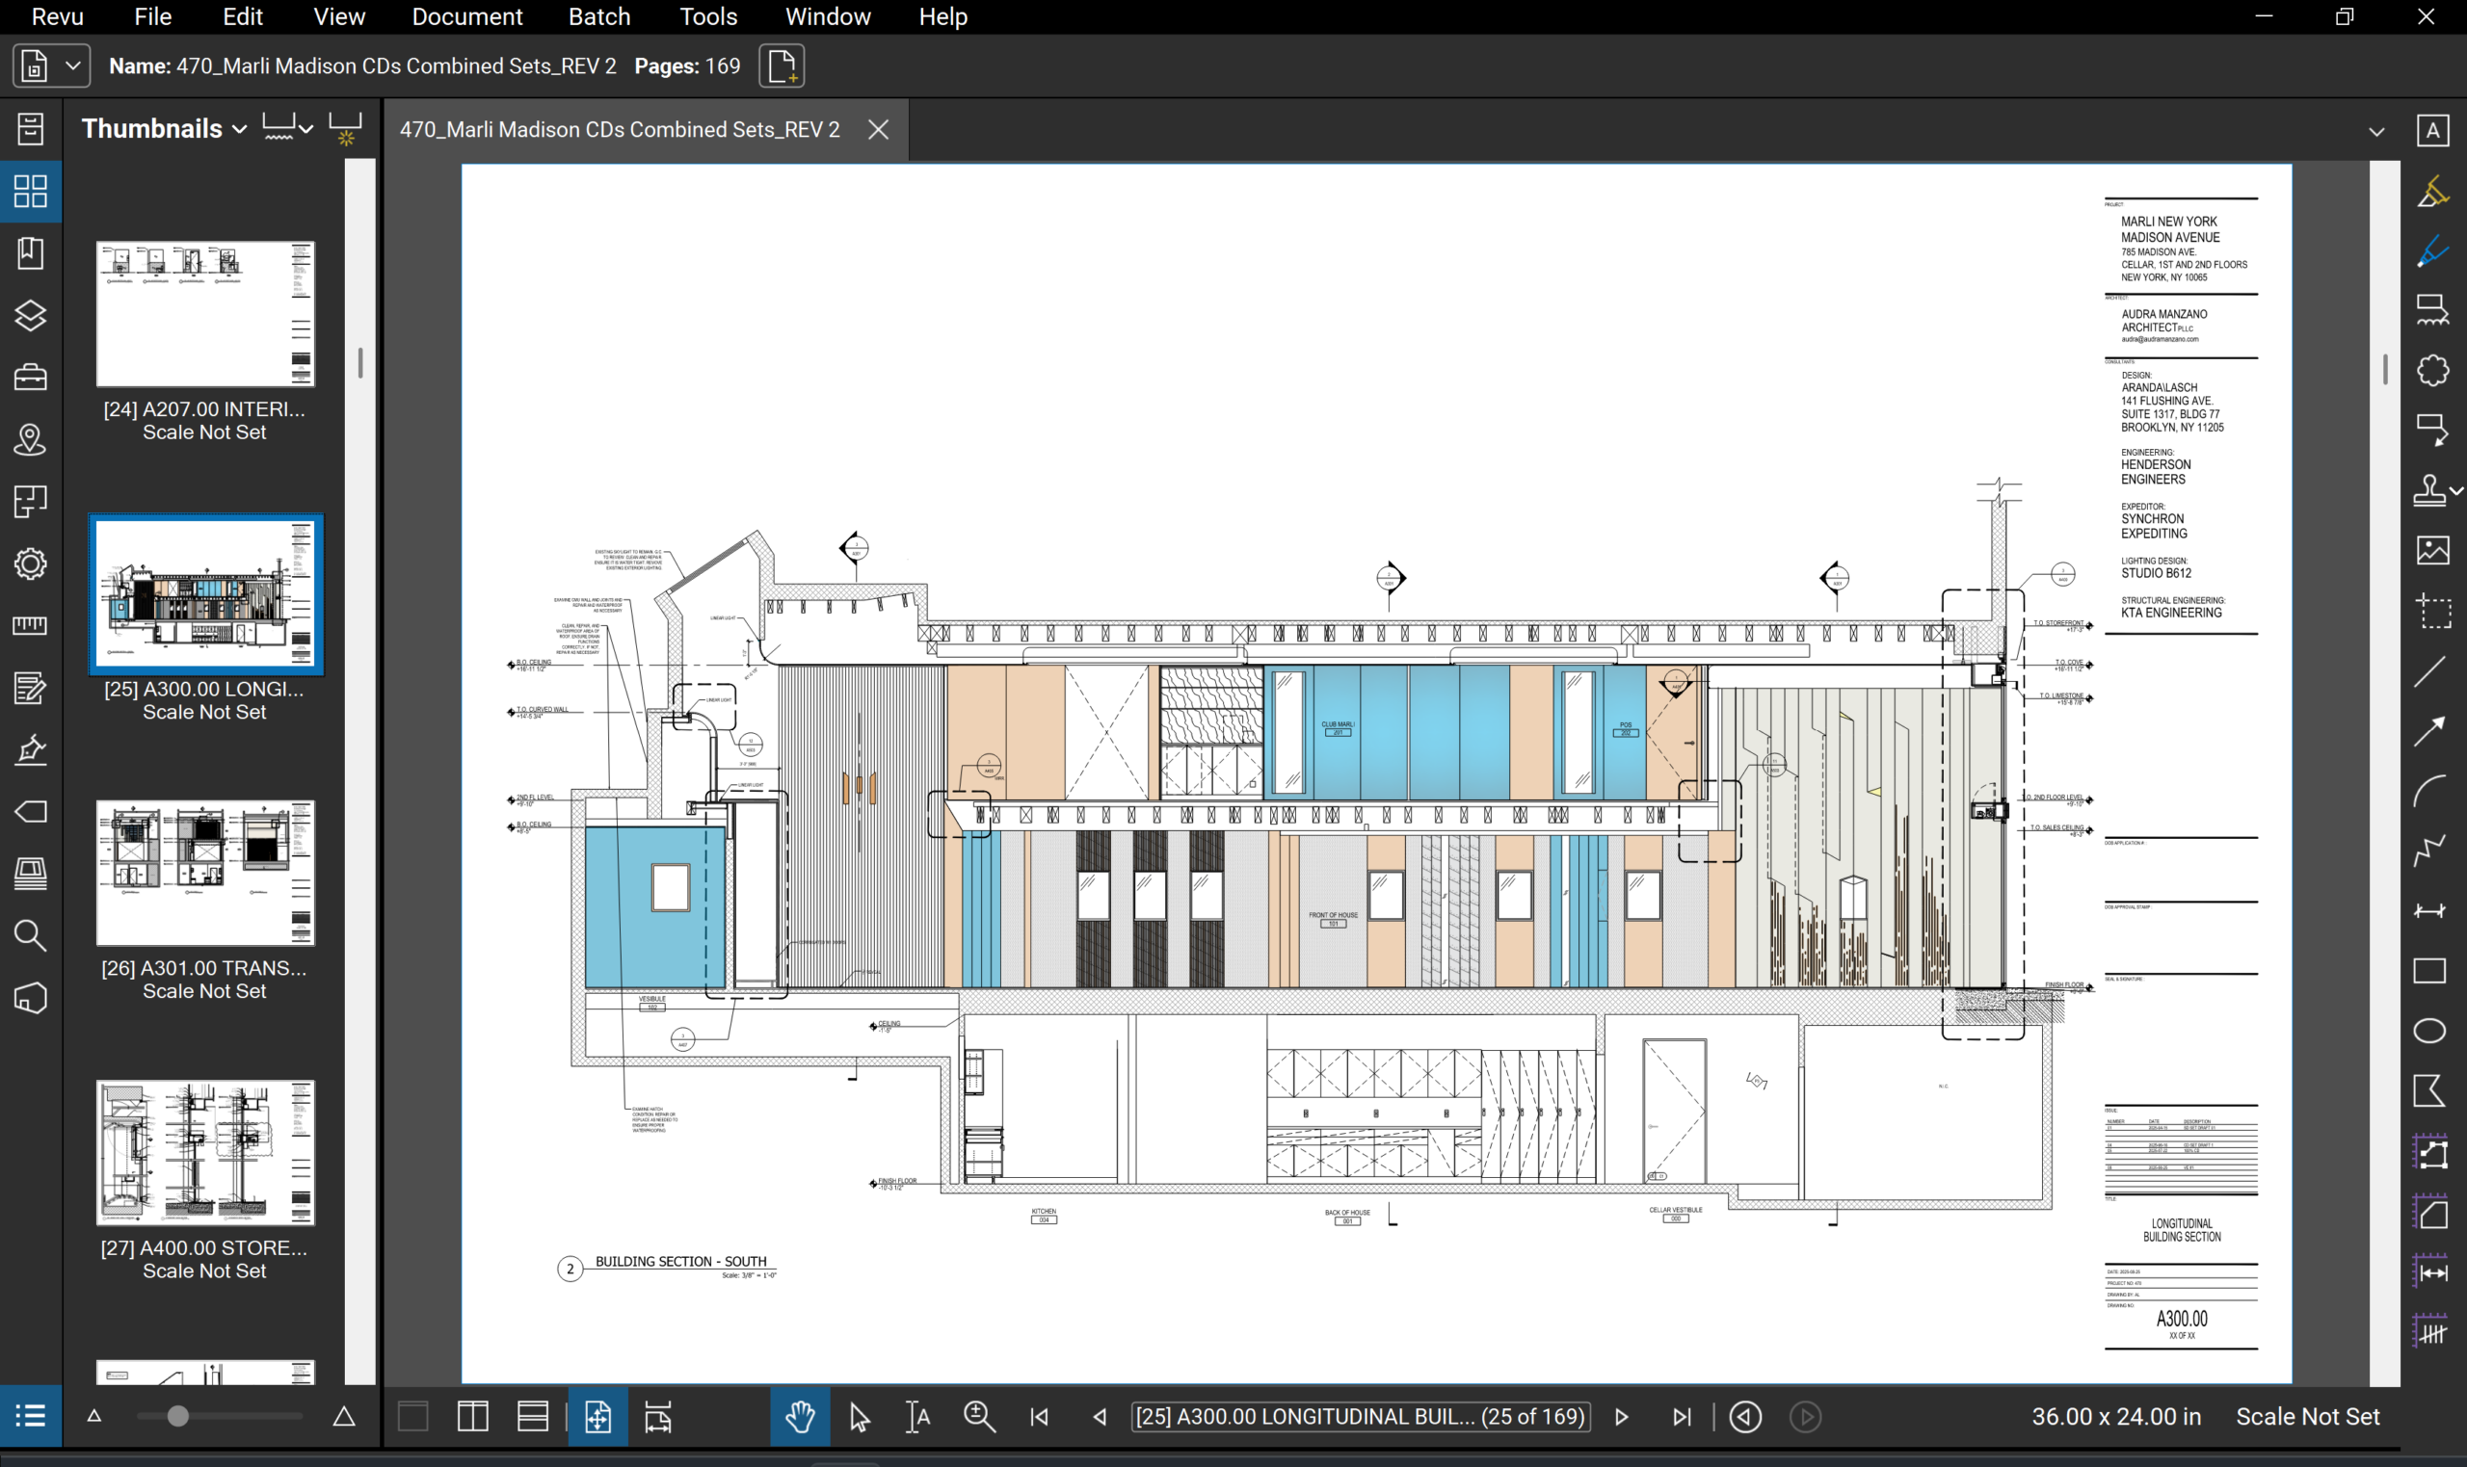The width and height of the screenshot is (2467, 1467).
Task: Select the Dimension tool
Action: tap(2429, 910)
